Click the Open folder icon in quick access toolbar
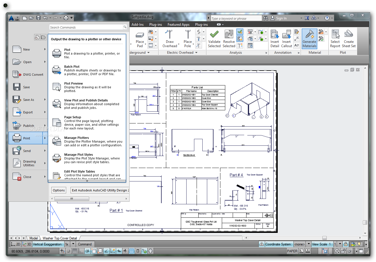 coord(32,18)
